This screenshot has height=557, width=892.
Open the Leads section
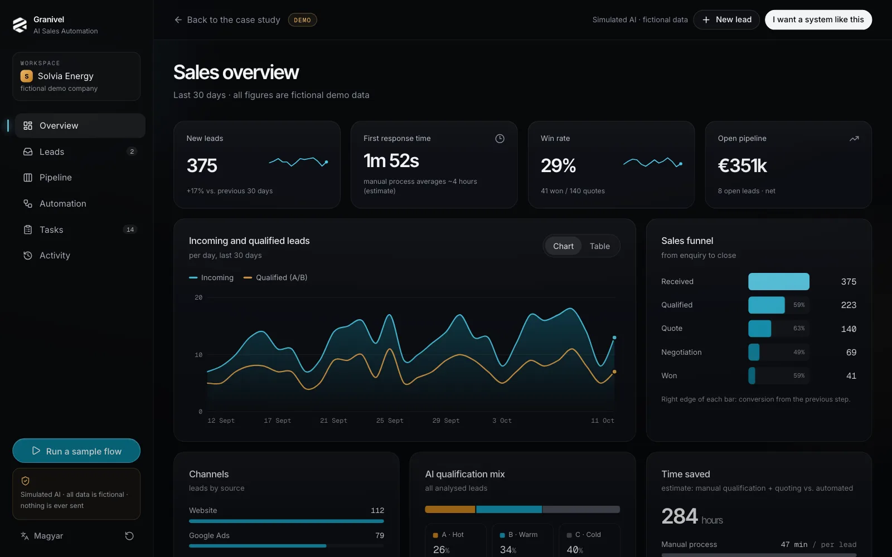pos(80,152)
